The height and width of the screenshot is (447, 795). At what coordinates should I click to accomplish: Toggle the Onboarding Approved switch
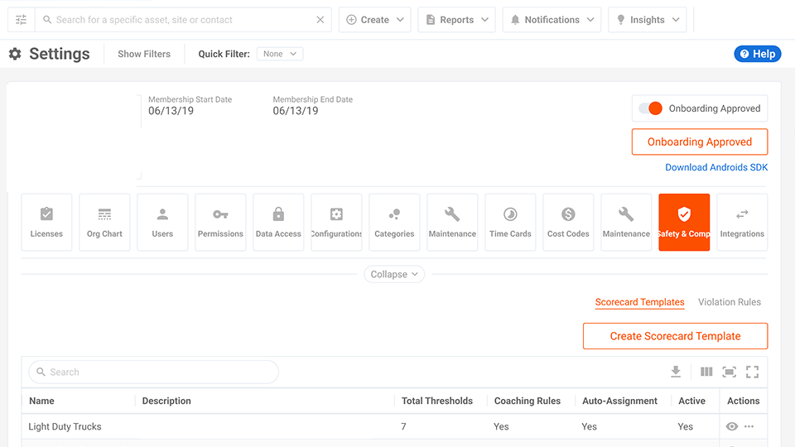651,108
